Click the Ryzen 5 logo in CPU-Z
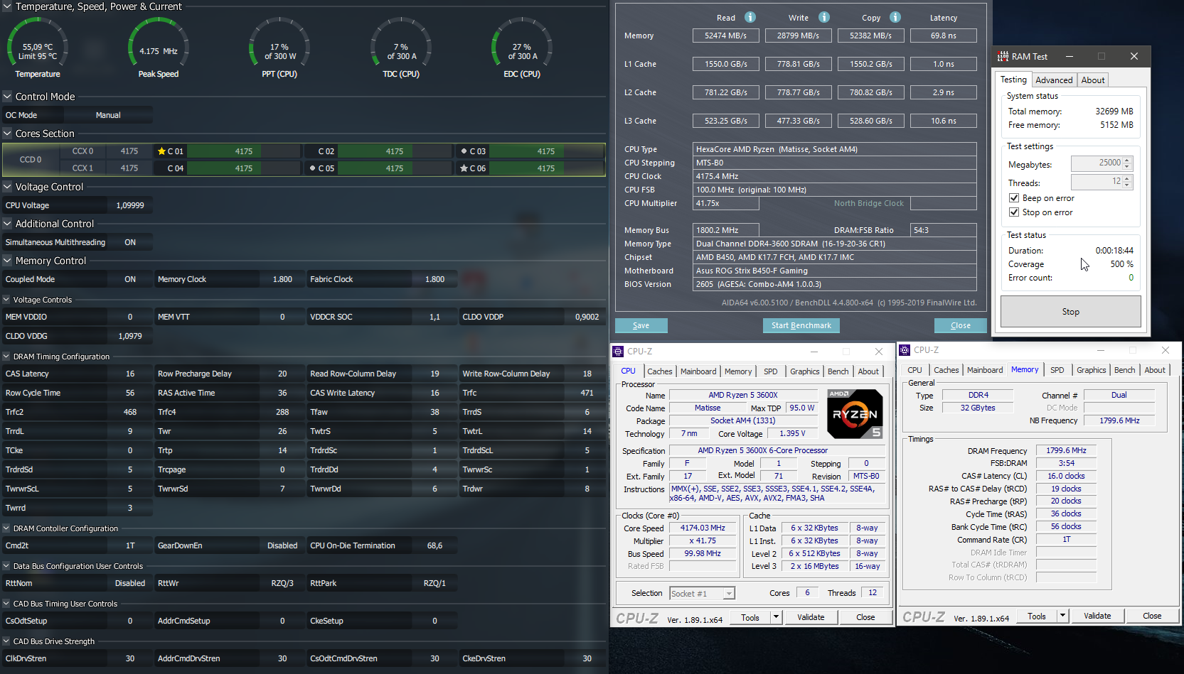Image resolution: width=1184 pixels, height=674 pixels. 855,413
